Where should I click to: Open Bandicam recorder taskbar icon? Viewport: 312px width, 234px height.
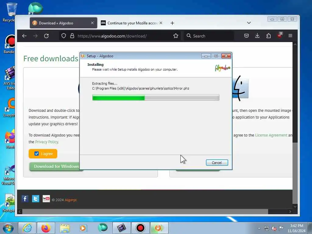click(140, 228)
